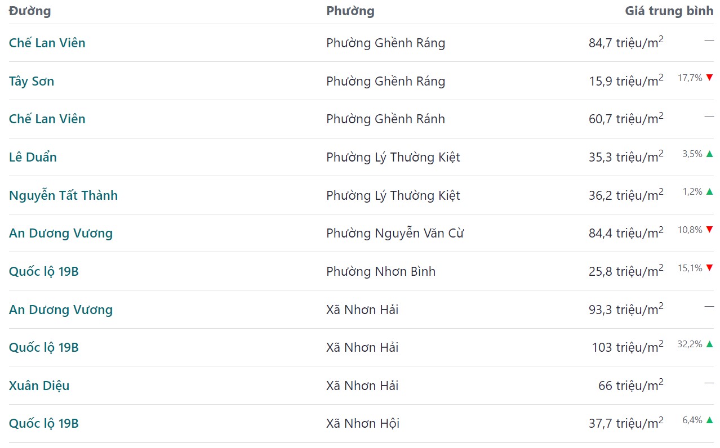Open the Nguyễn Tất Thành street link

coord(63,195)
